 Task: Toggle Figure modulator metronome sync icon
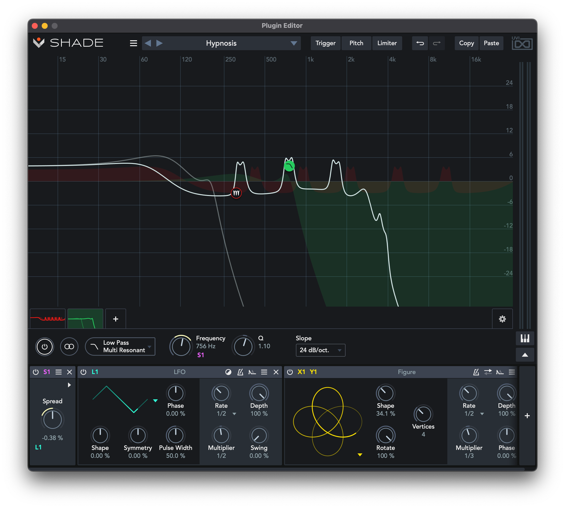point(476,372)
